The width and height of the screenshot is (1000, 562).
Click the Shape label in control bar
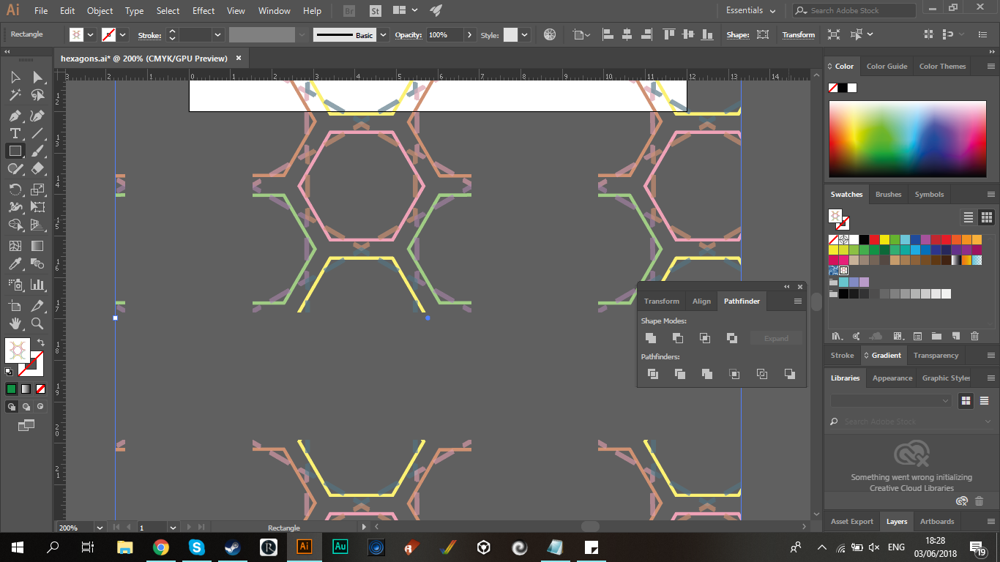point(738,34)
